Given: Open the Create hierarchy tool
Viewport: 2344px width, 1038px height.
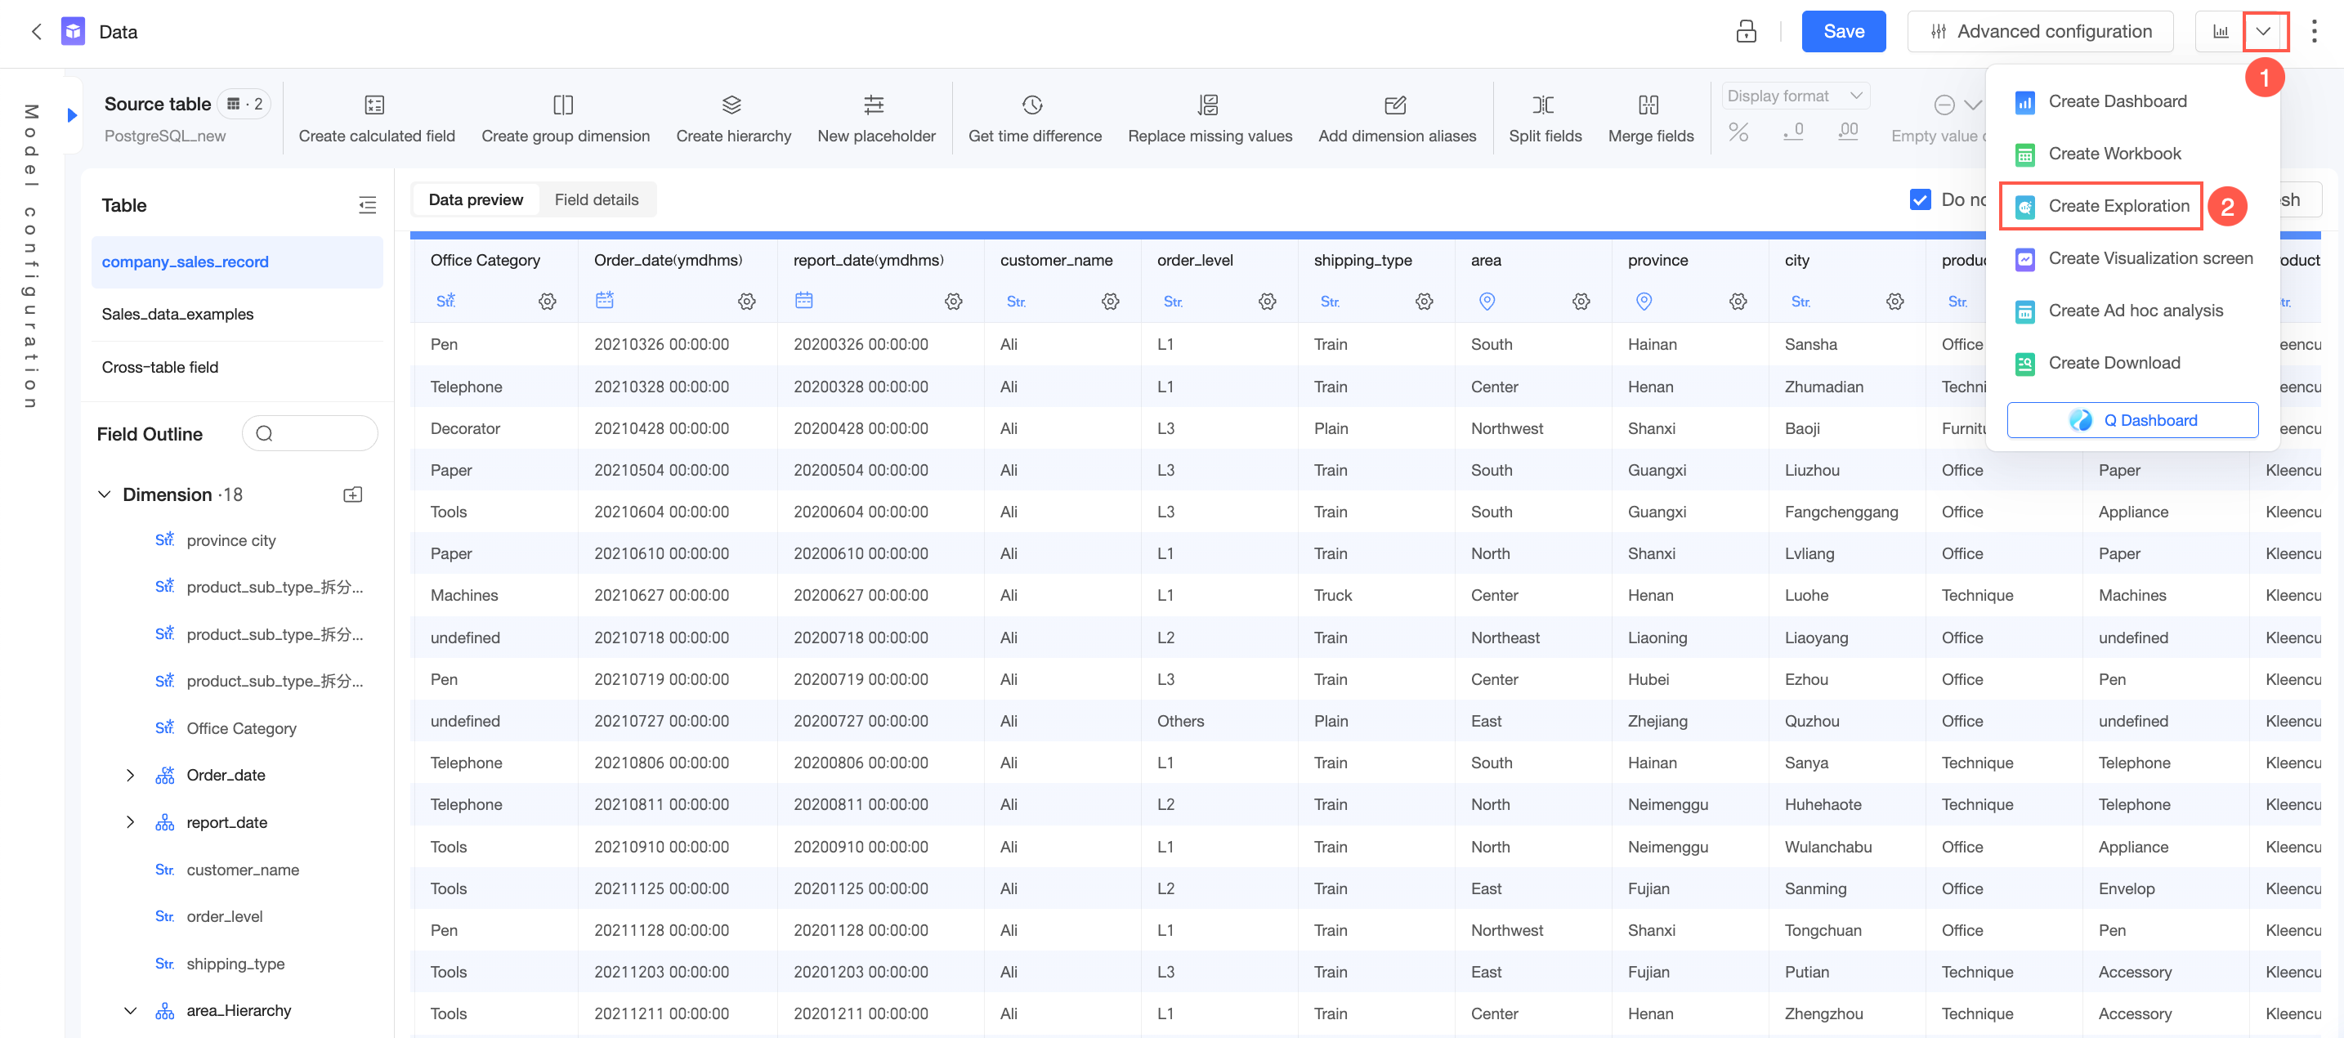Looking at the screenshot, I should pyautogui.click(x=732, y=119).
